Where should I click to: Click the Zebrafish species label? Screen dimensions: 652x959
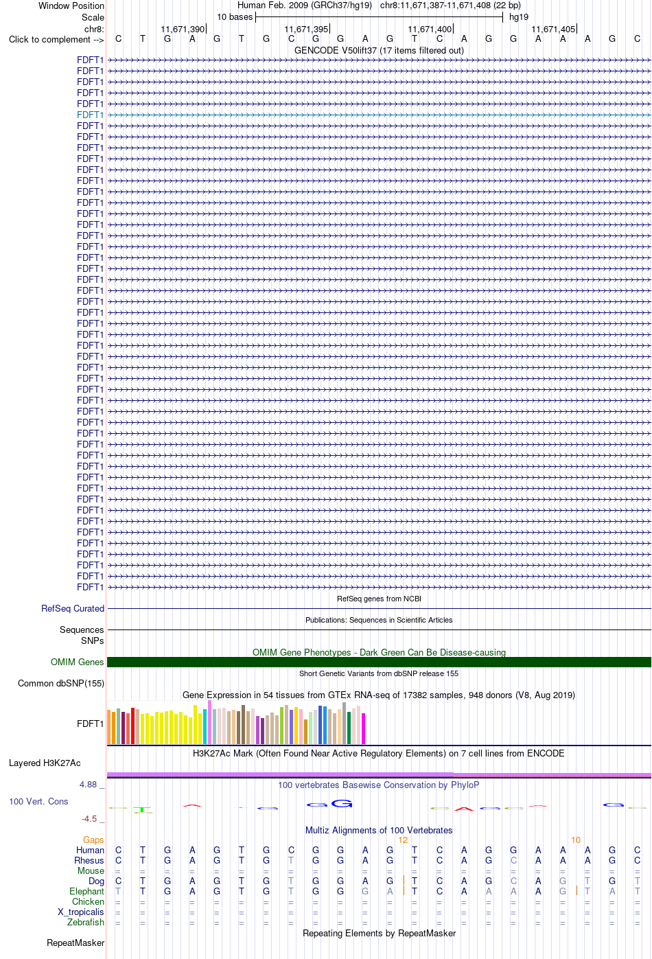(x=86, y=922)
